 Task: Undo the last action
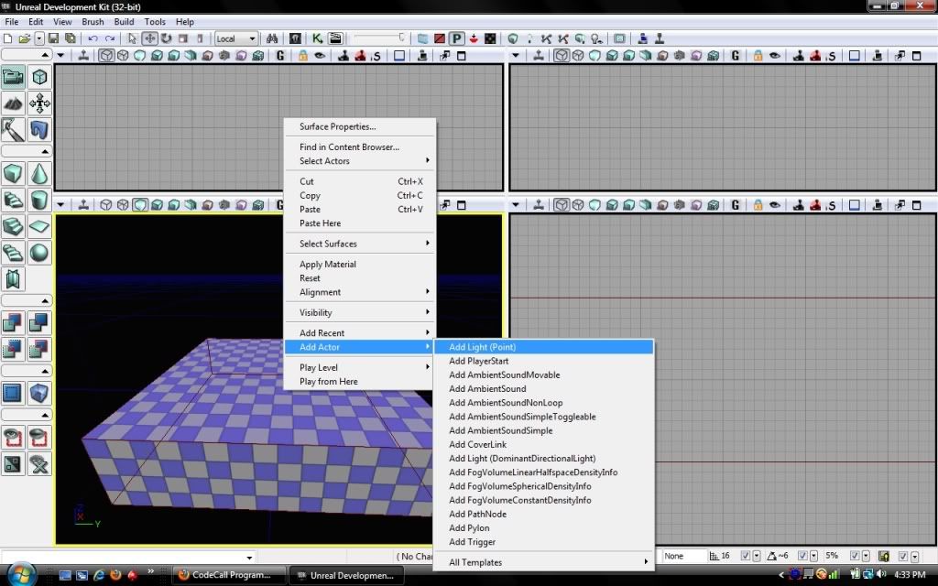[93, 38]
